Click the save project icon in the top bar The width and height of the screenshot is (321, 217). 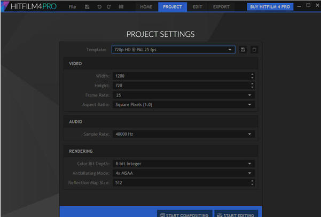[x=87, y=7]
